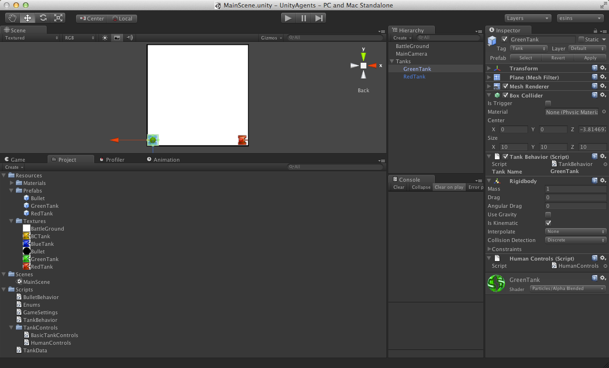
Task: Select the Rotate tool
Action: (x=43, y=18)
